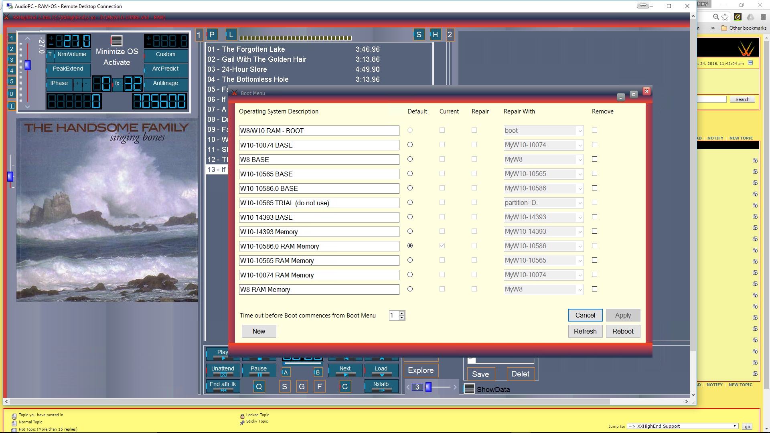The height and width of the screenshot is (433, 770).
Task: Set W10-10074 BASE as default
Action: 410,145
